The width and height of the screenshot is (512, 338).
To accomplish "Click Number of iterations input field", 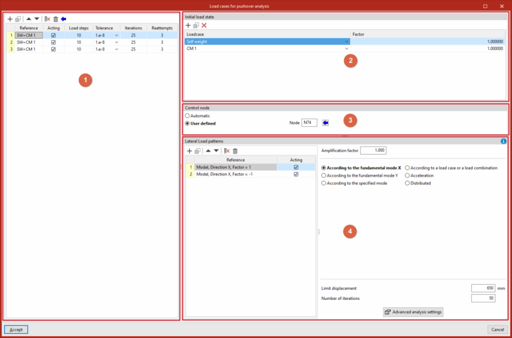I will coord(483,298).
